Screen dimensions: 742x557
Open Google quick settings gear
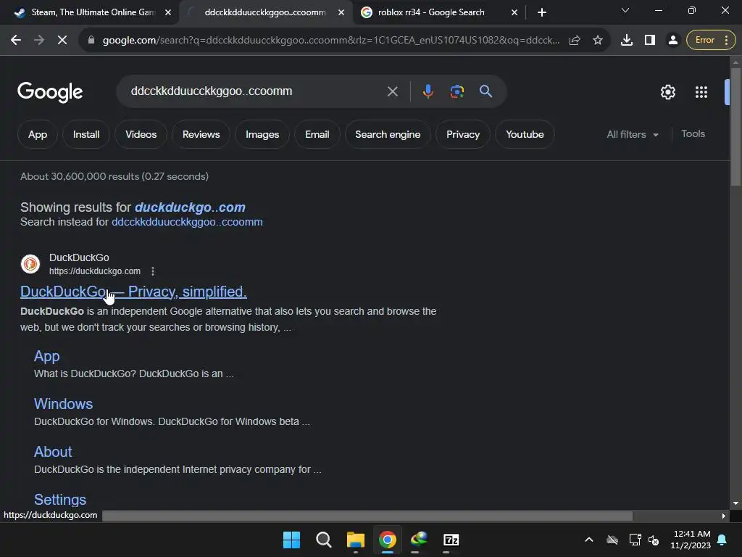tap(667, 92)
